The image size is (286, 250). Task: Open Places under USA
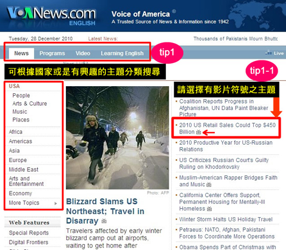(x=21, y=120)
